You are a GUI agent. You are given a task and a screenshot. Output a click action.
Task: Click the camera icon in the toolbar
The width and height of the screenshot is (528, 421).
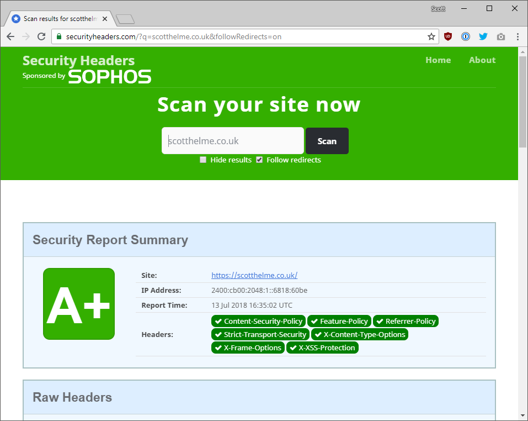pyautogui.click(x=500, y=36)
